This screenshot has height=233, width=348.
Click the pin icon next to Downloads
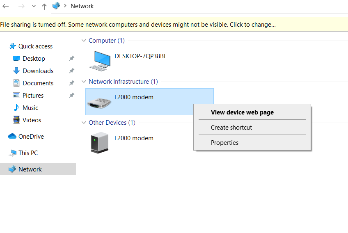click(71, 71)
